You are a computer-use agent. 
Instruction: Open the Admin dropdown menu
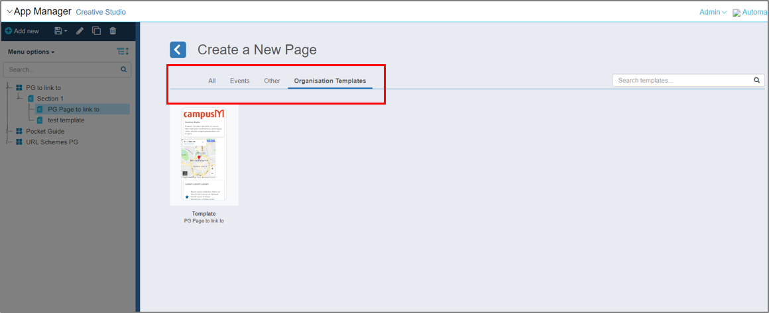713,13
